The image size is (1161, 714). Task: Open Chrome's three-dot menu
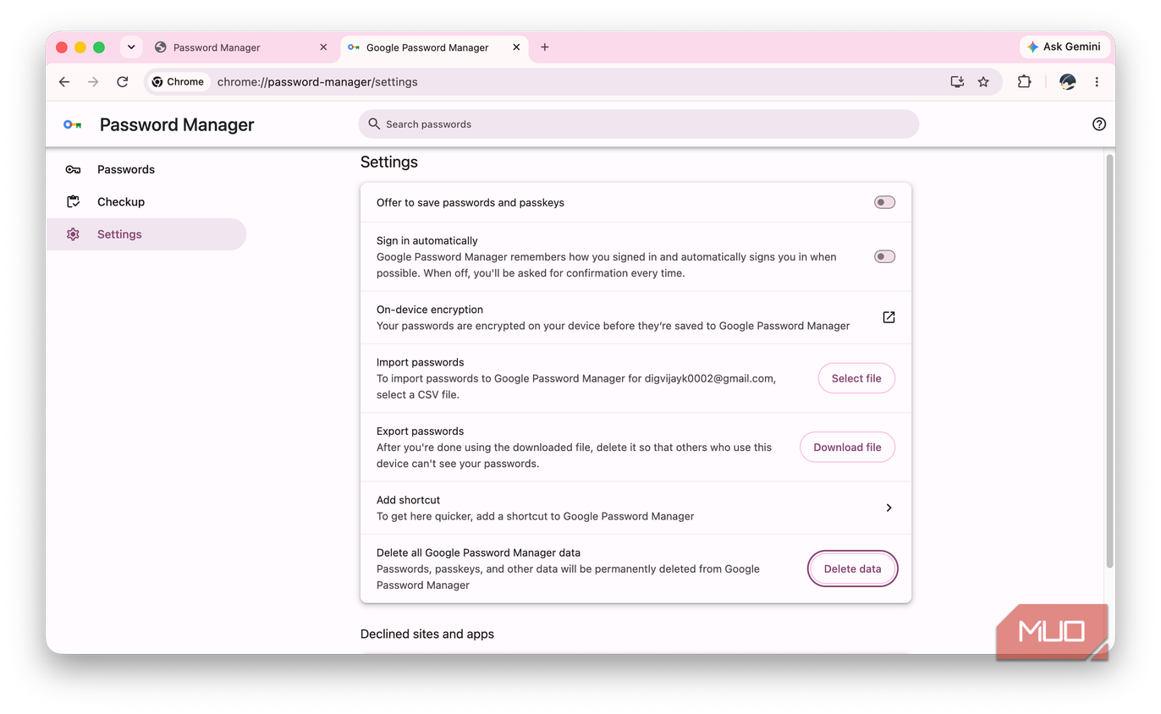(1097, 82)
